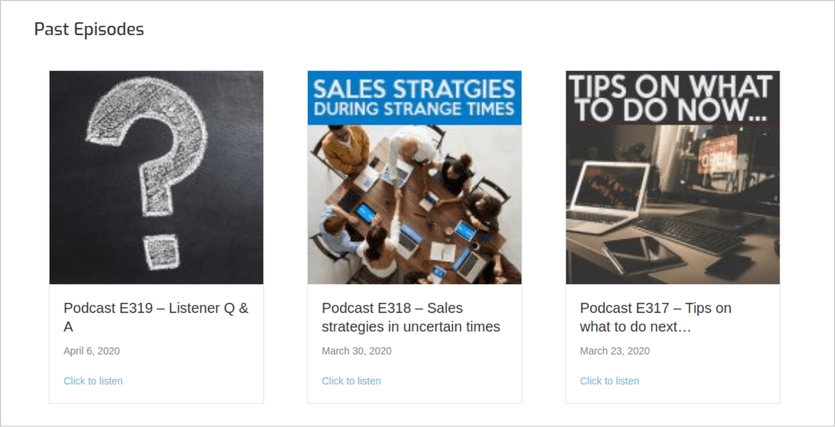Viewport: 835px width, 427px height.
Task: Click the Past Episodes heading
Action: 89,29
